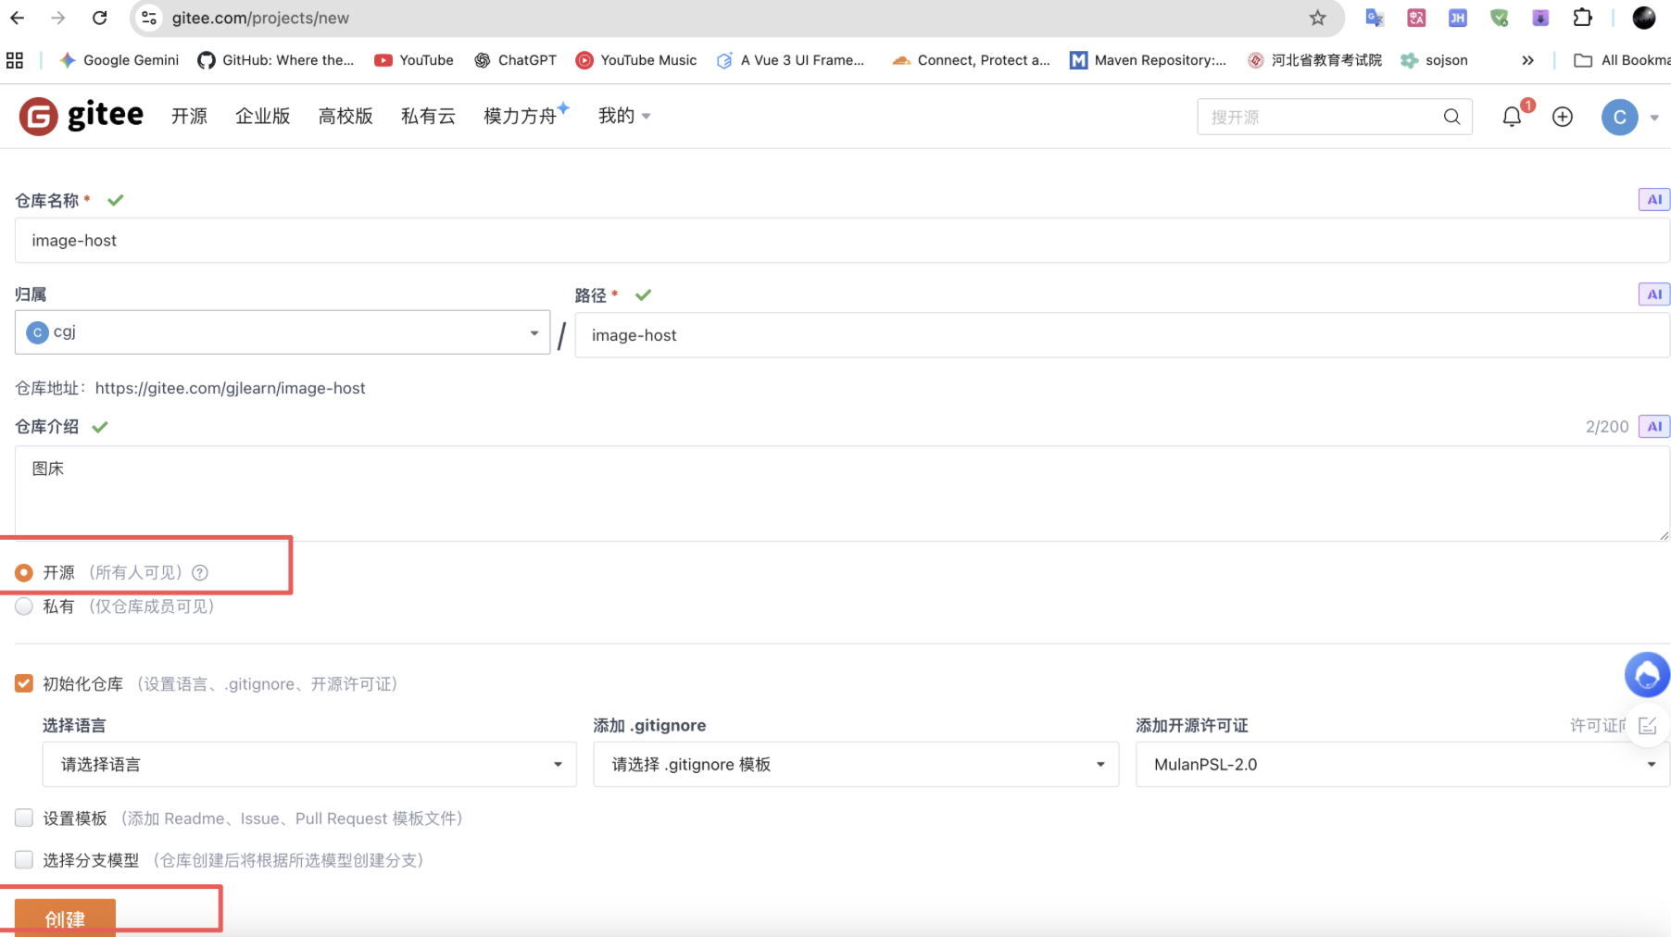The image size is (1671, 937).
Task: Click the AI button beside 仓库名称
Action: click(x=1653, y=200)
